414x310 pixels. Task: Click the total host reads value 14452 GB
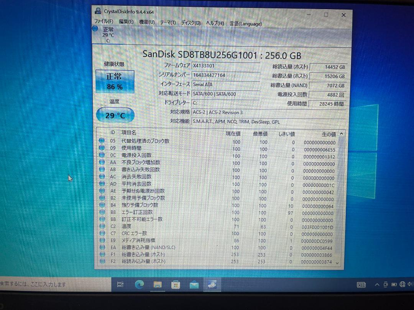328,67
